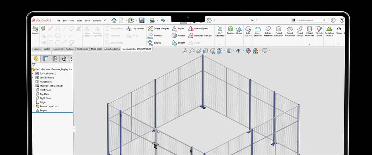This screenshot has width=372, height=155.
Task: Select the Extract Sweep tool
Action: pyautogui.click(x=300, y=32)
